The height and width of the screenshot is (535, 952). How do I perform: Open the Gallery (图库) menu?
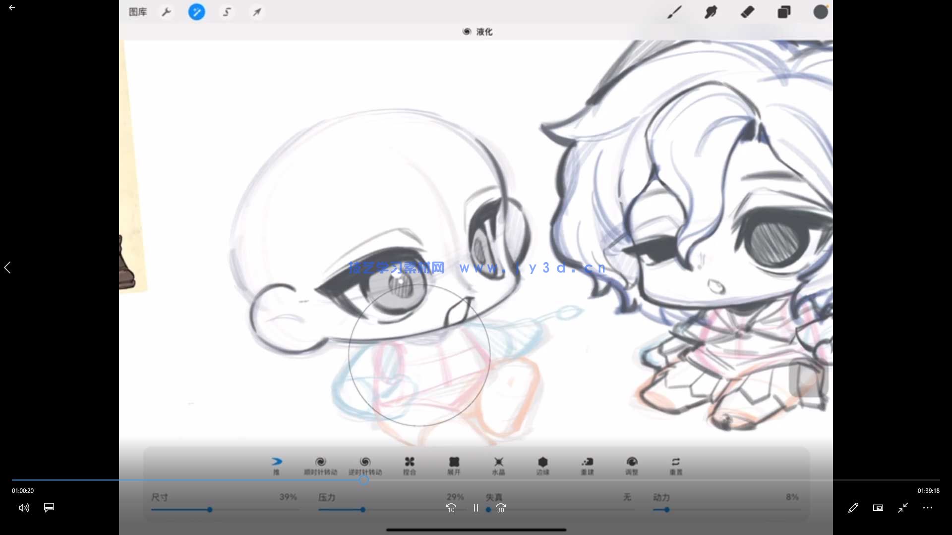[137, 12]
